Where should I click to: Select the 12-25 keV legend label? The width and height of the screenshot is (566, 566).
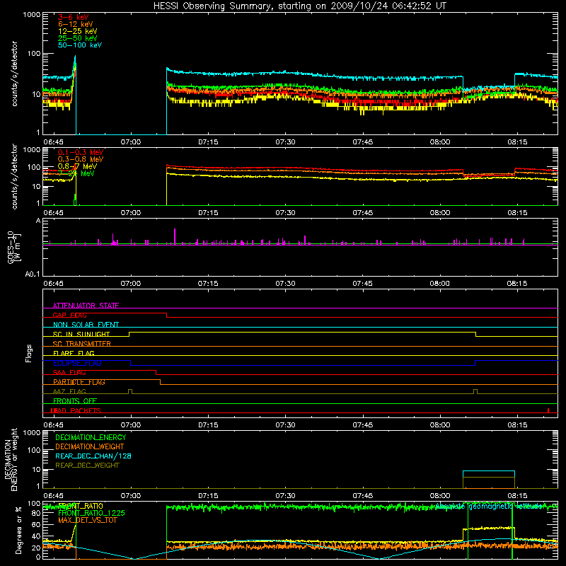pos(77,31)
